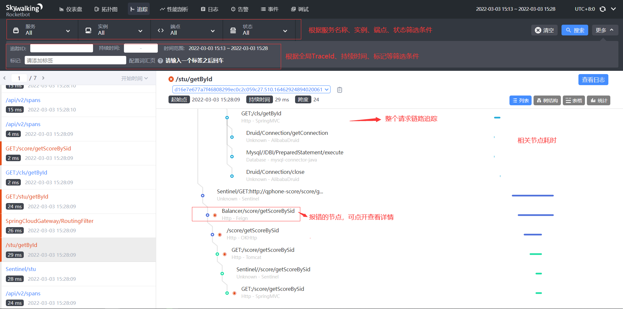The height and width of the screenshot is (309, 623).
Task: Click red error dot on Balancer/score/getScoreBySid
Action: pyautogui.click(x=215, y=215)
